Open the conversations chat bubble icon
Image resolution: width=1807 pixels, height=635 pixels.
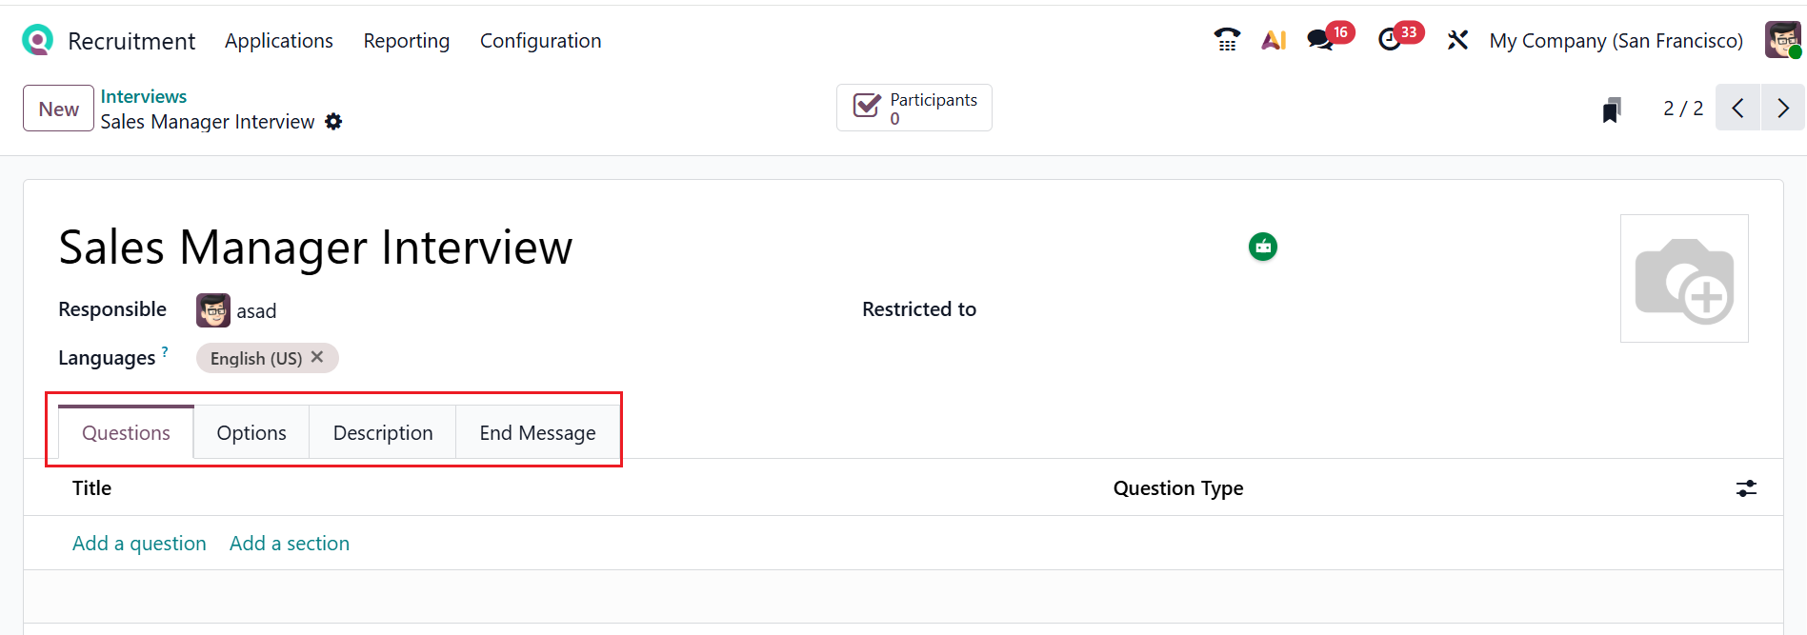pos(1320,40)
